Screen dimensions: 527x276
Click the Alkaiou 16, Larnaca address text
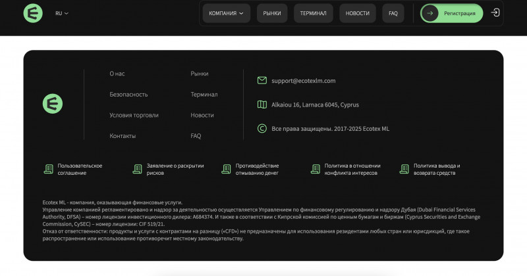(x=316, y=104)
